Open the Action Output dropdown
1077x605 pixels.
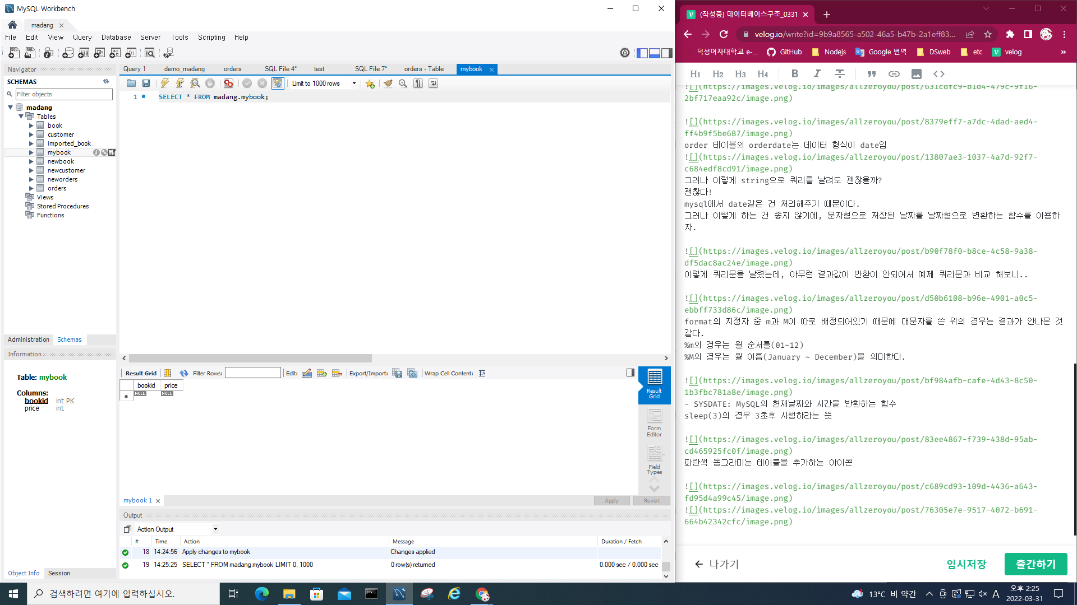[215, 529]
